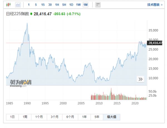Screen dimensions: 167x128
Task: Set interval to 1H
Action: point(57,5)
